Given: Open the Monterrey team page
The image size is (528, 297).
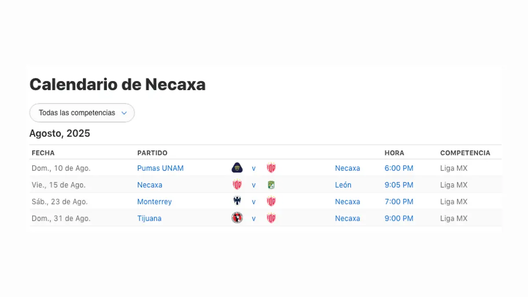Looking at the screenshot, I should 154,202.
